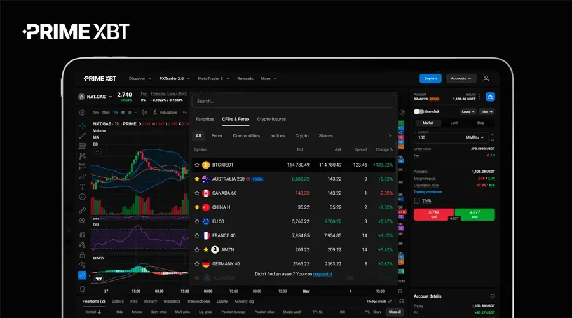Click the red Sell 2.740 button
Viewport: 572px width, 318px height.
point(433,214)
